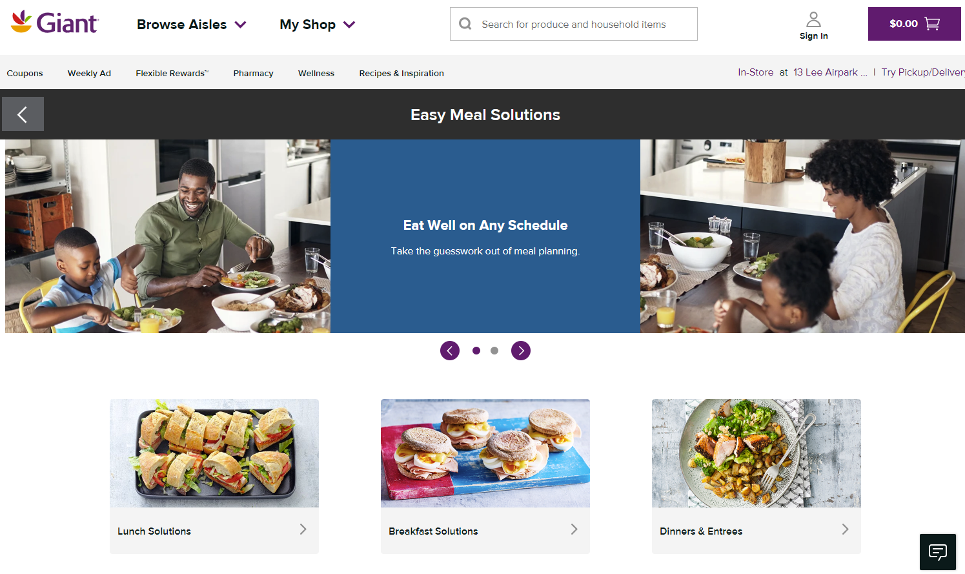This screenshot has width=965, height=574.
Task: Select the first carousel dot
Action: [x=476, y=351]
